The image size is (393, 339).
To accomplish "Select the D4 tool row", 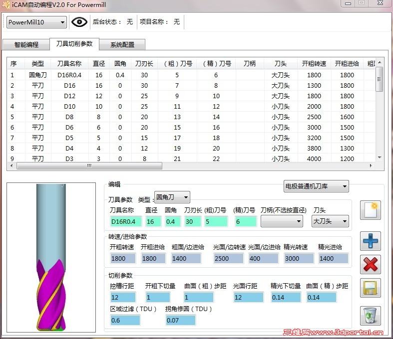I will (x=191, y=149).
